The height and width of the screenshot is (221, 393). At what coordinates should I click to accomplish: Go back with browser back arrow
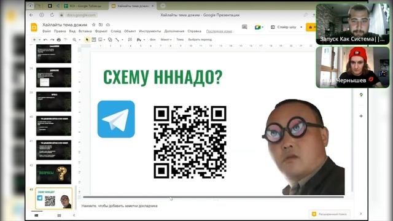(x=31, y=15)
